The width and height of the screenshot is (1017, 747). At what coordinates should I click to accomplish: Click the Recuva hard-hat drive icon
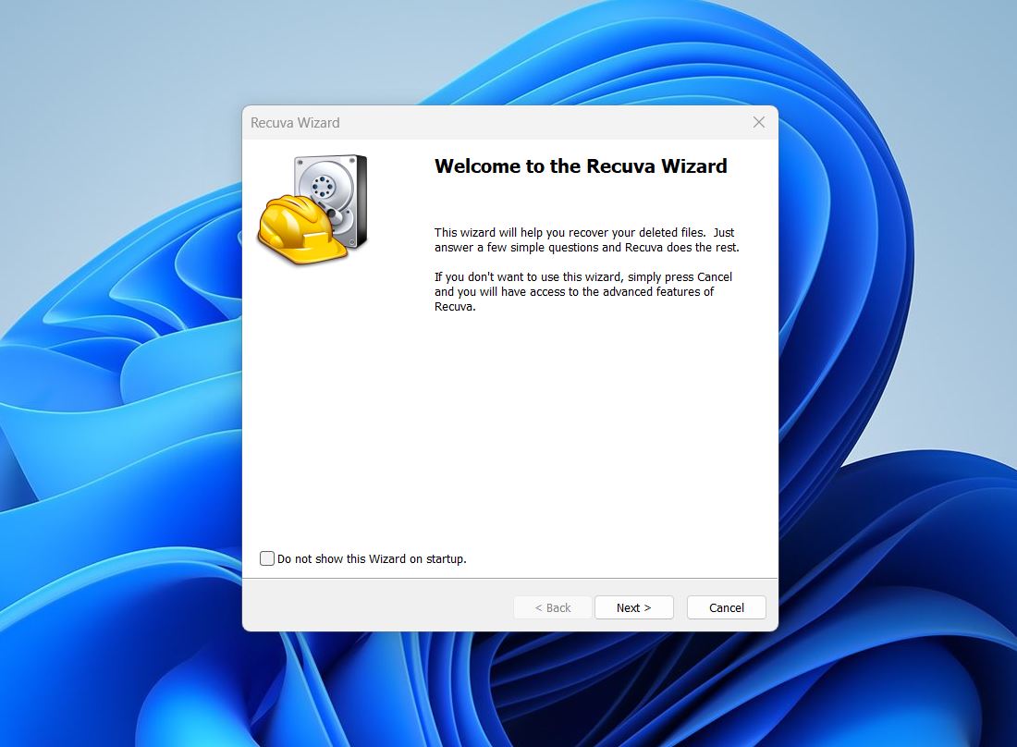(312, 209)
